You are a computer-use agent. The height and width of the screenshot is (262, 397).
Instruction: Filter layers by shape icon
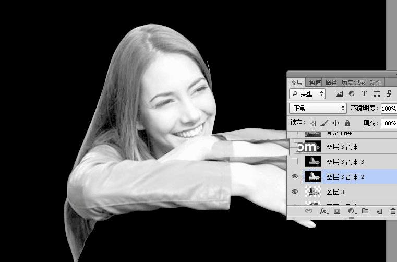[377, 94]
